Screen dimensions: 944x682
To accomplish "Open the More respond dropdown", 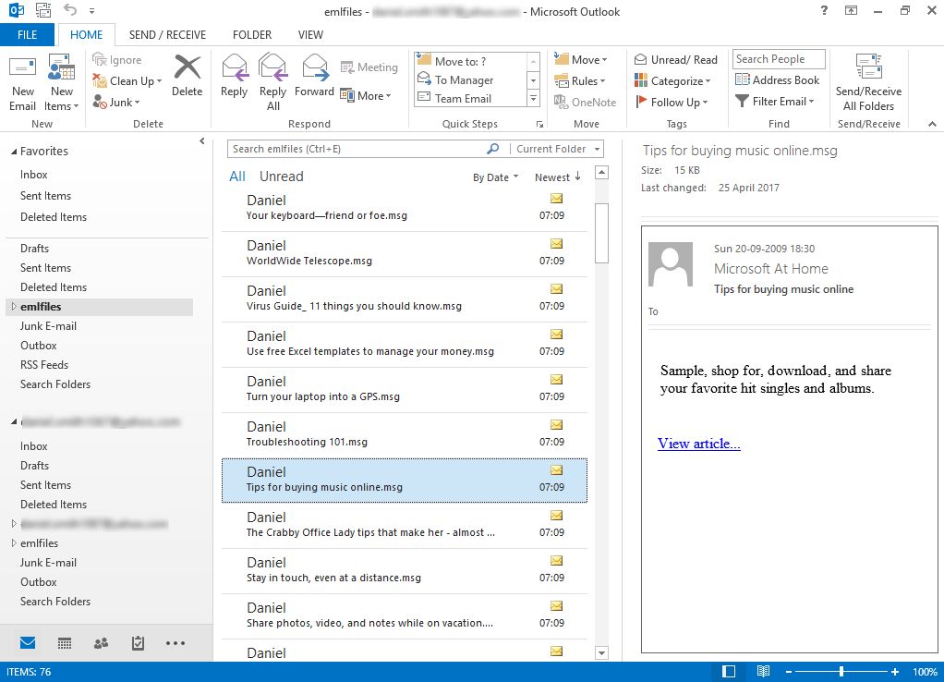I will pyautogui.click(x=366, y=95).
